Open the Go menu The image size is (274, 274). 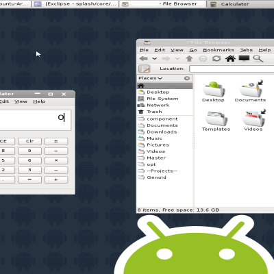click(x=193, y=50)
